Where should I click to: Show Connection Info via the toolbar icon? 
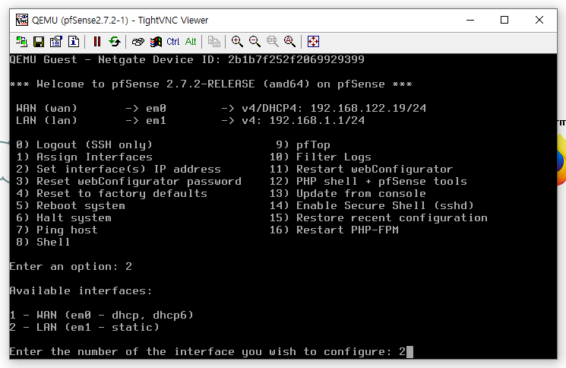(74, 42)
